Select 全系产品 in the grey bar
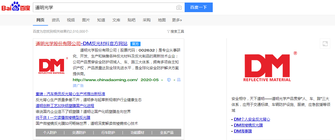335x140 pixels. (167, 132)
